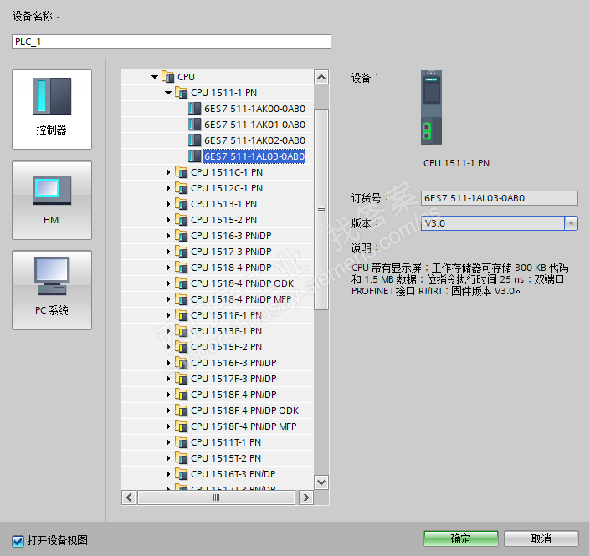Screen dimensions: 590x556
Task: Toggle the 打开设备视图 checkbox
Action: tap(18, 541)
